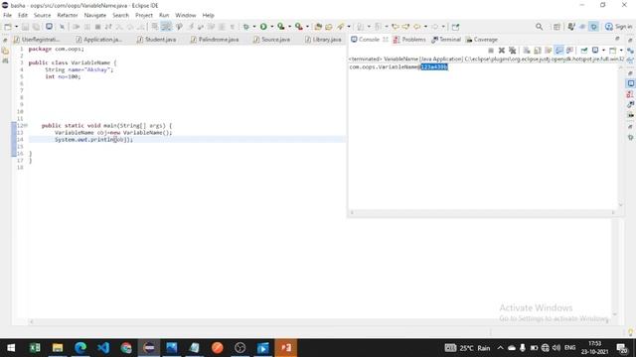The height and width of the screenshot is (357, 636).
Task: Click the Open Perspective icon
Action: coord(556,27)
